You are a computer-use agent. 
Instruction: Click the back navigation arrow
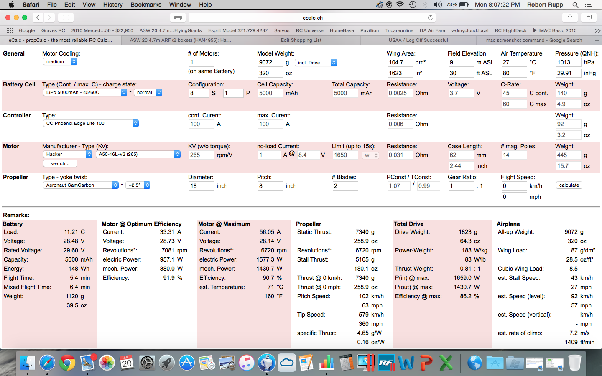pos(38,18)
